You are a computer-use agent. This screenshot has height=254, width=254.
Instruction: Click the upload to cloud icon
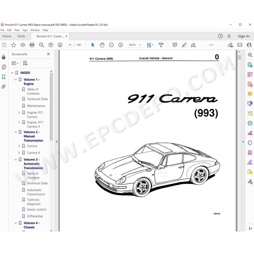[22, 45]
